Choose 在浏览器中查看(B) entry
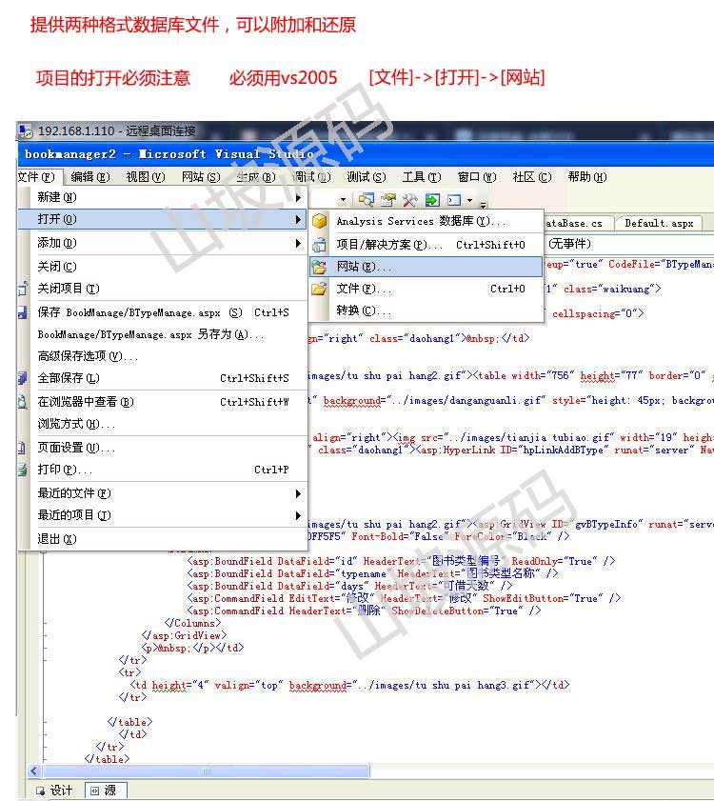The image size is (714, 801). tap(163, 402)
